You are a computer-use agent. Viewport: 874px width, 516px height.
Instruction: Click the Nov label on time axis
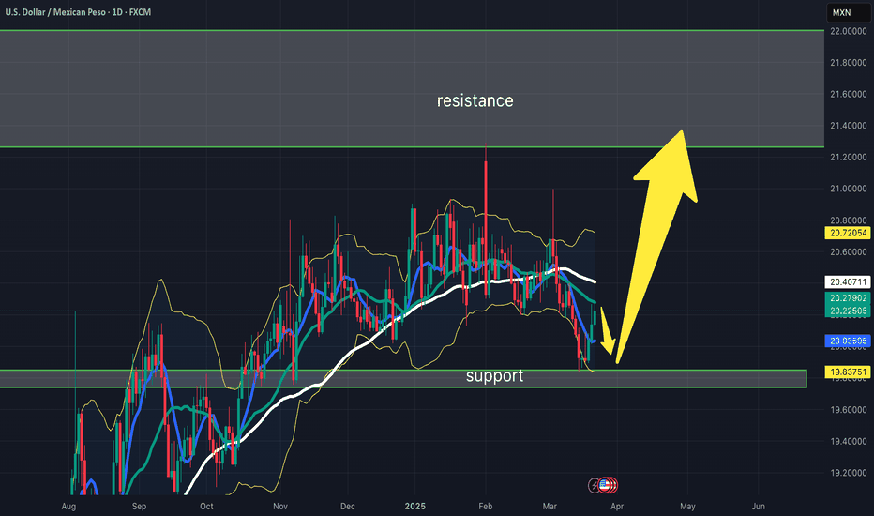coord(280,507)
